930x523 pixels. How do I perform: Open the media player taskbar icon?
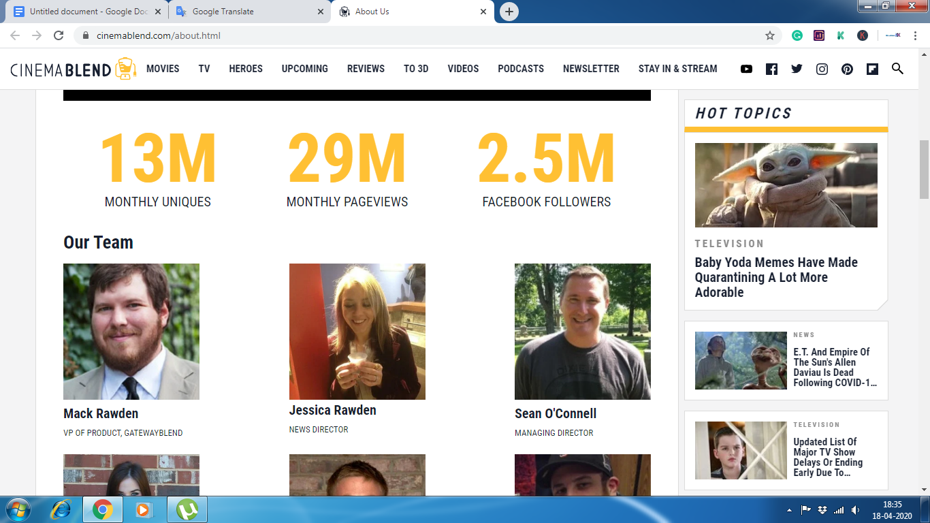pos(144,509)
